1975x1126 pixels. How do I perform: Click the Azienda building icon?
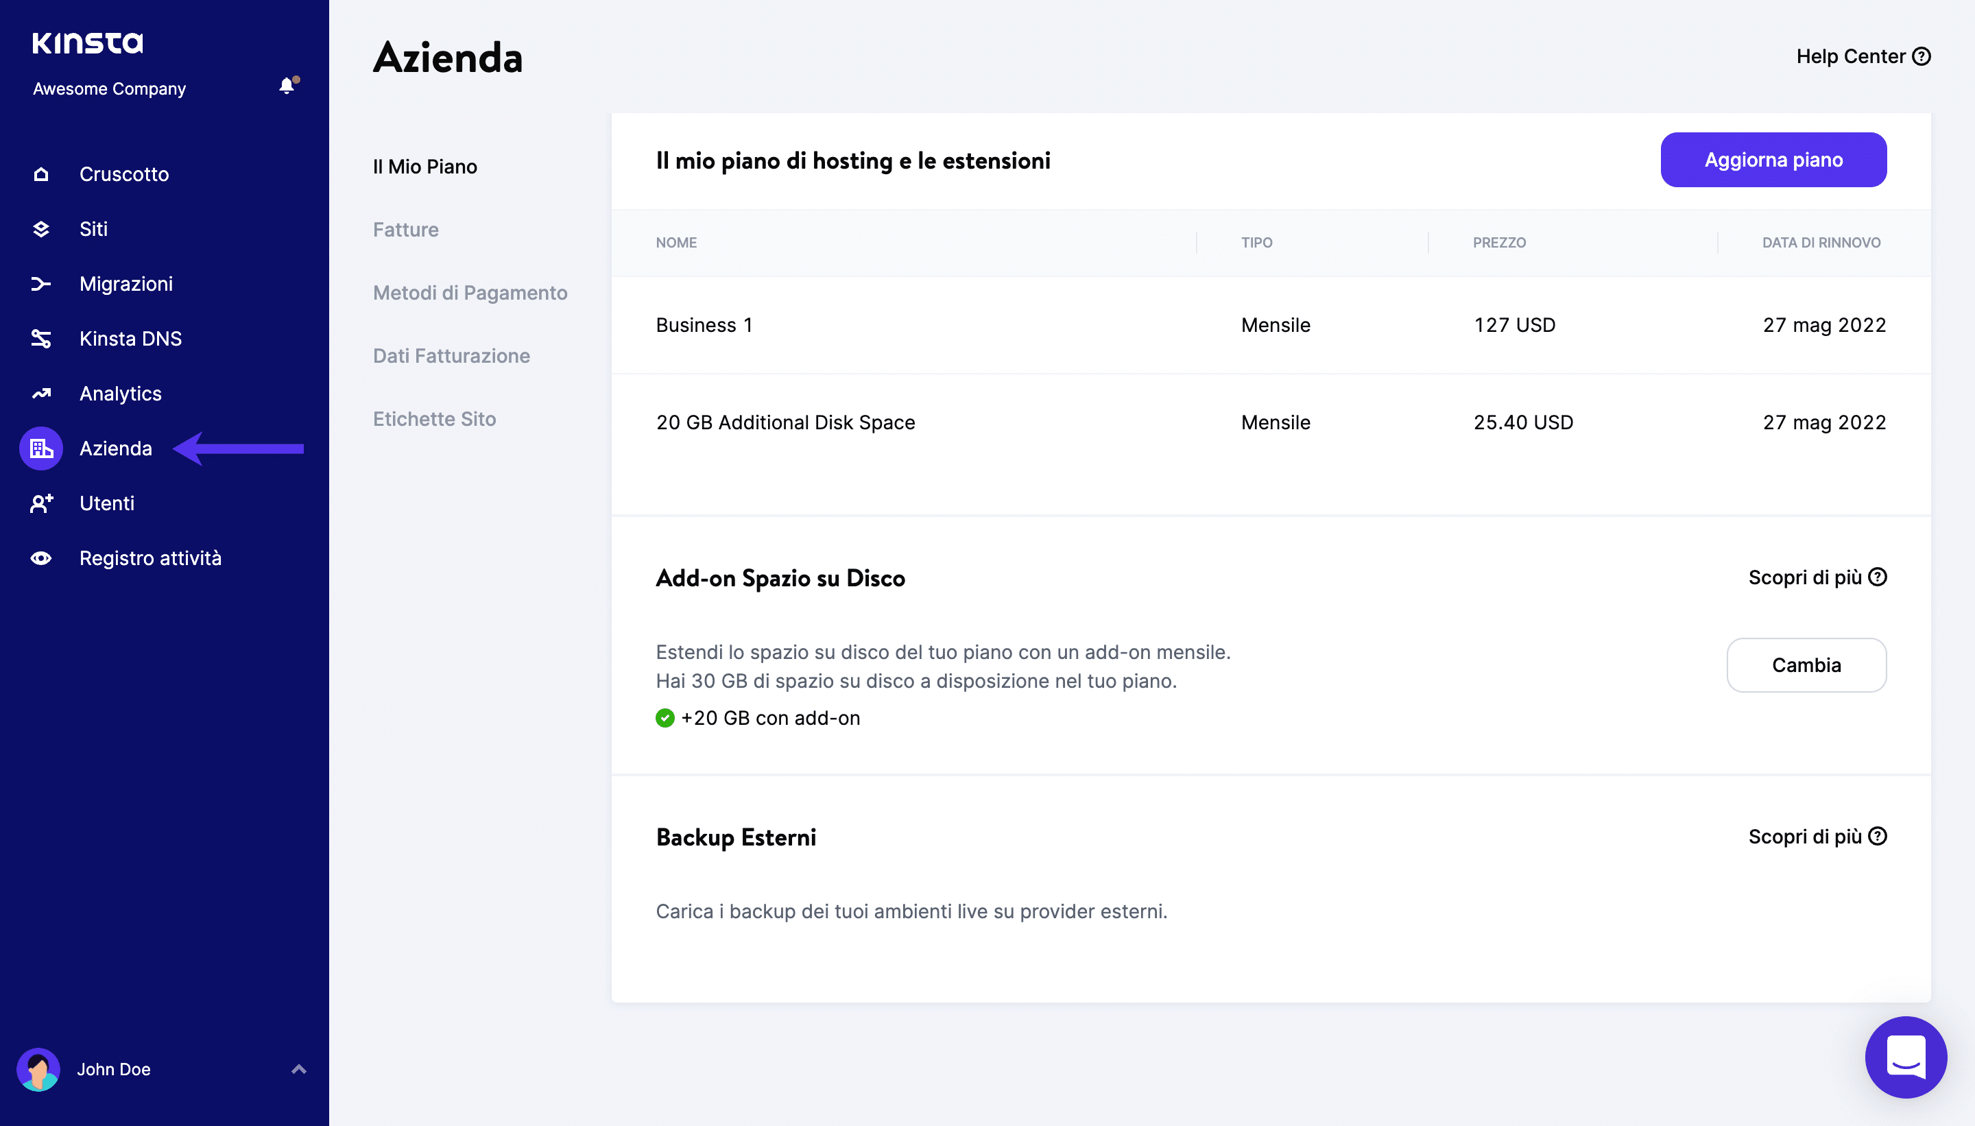pyautogui.click(x=41, y=448)
